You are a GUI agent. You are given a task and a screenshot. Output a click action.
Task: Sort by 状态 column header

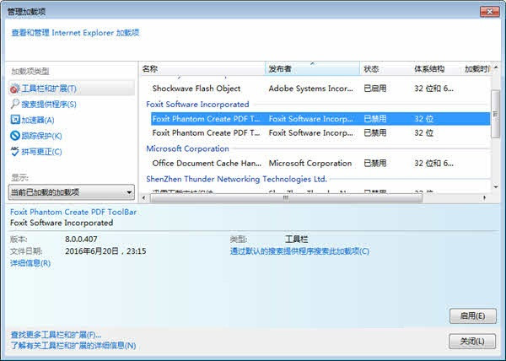coord(385,68)
